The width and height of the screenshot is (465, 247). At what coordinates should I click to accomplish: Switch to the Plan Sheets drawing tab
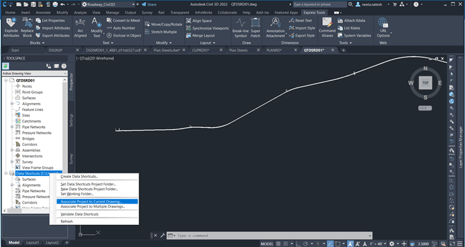(238, 50)
